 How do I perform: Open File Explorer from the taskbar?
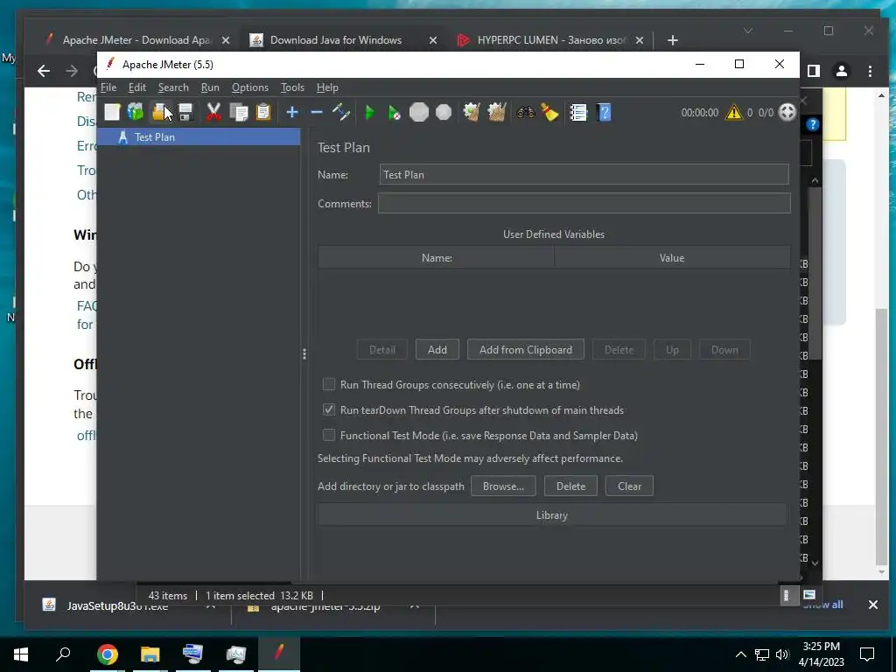pyautogui.click(x=150, y=654)
